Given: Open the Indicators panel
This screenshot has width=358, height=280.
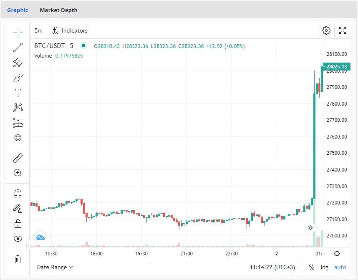Looking at the screenshot, I should [70, 30].
